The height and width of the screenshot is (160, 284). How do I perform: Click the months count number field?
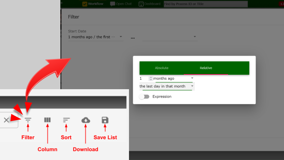(143, 79)
